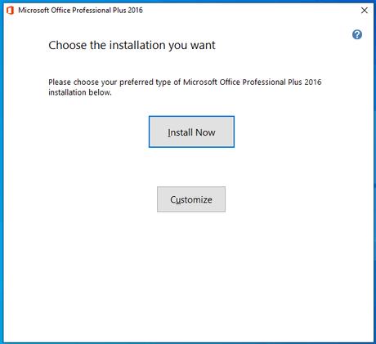Click the word 'Customize' on the lower button
Screen dimensions: 376x344
coord(191,199)
